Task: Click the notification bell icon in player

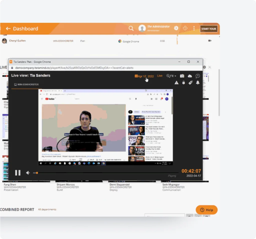Action: pos(198,82)
